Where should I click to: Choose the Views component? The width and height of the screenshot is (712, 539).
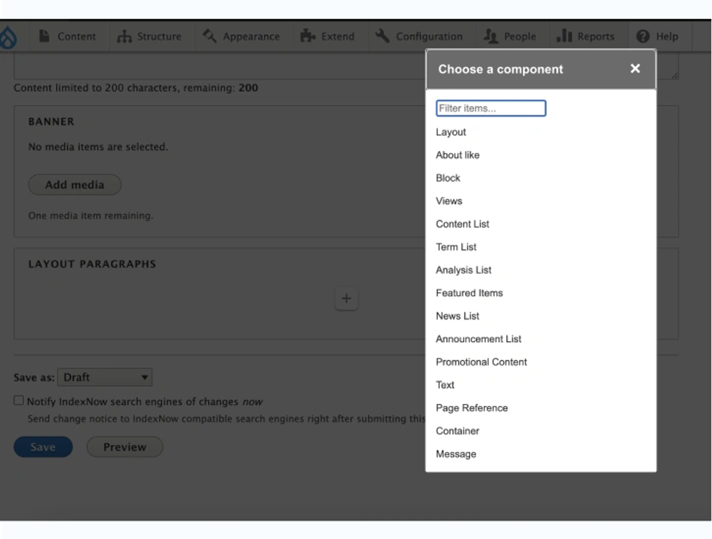(449, 201)
